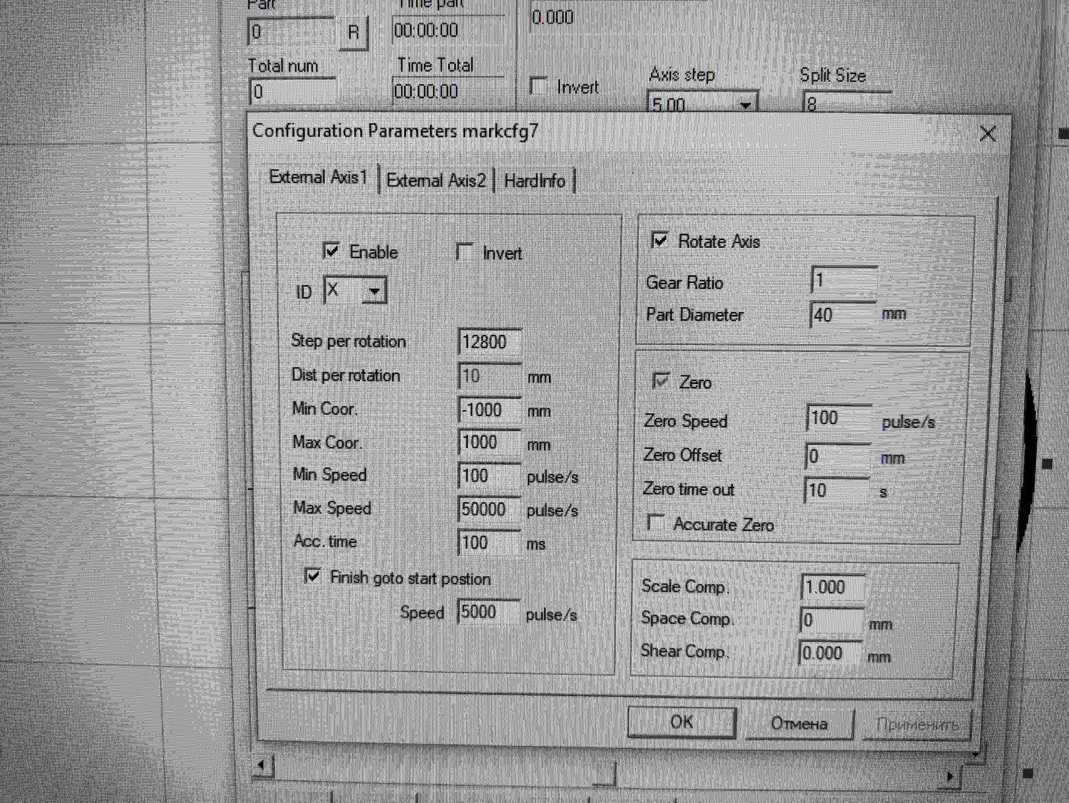Enable the Accurate Zero option

(x=655, y=523)
